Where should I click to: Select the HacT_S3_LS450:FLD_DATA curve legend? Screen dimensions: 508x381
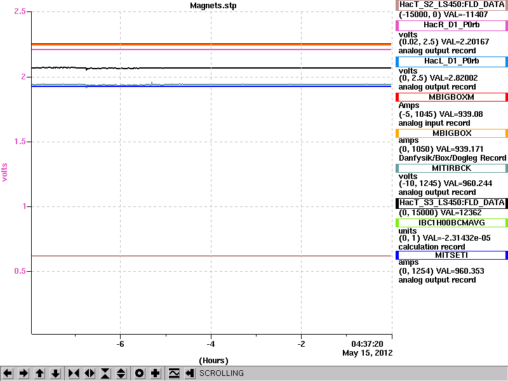point(451,203)
